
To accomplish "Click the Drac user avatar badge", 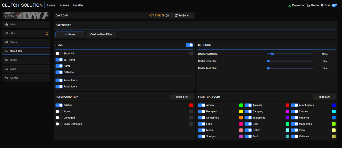I will pos(335,5).
